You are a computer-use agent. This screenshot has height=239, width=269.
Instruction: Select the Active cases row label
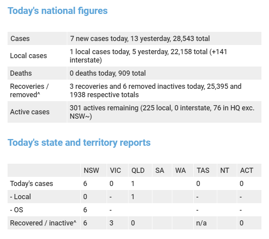click(x=30, y=112)
